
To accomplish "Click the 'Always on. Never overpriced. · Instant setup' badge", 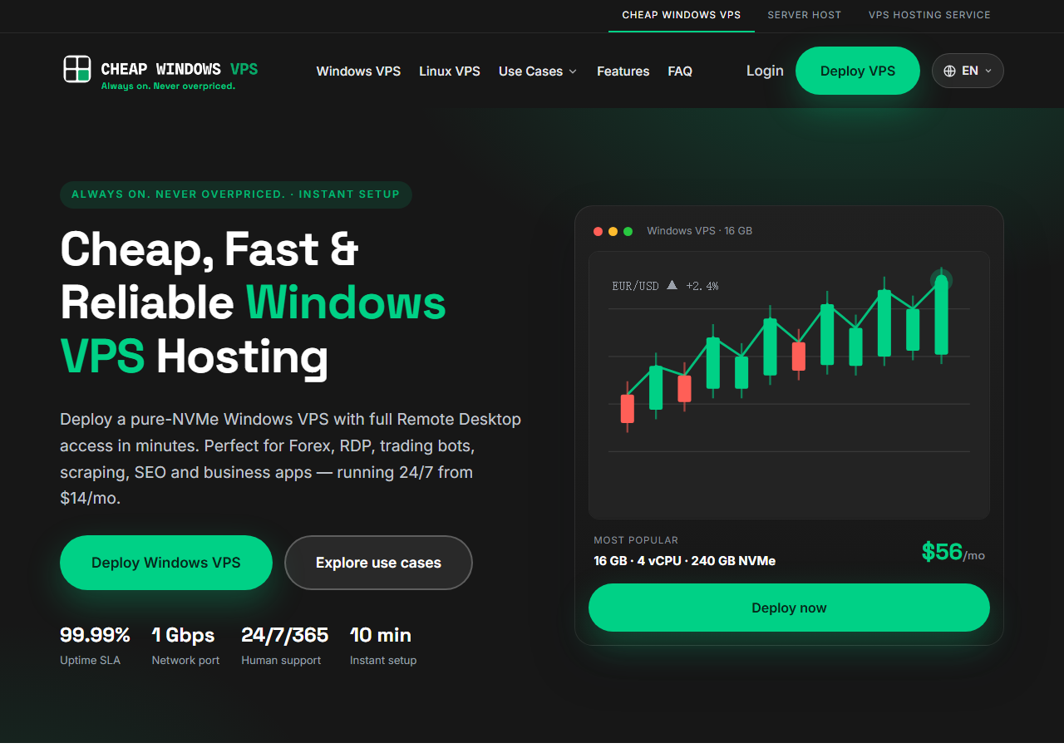I will (x=236, y=194).
